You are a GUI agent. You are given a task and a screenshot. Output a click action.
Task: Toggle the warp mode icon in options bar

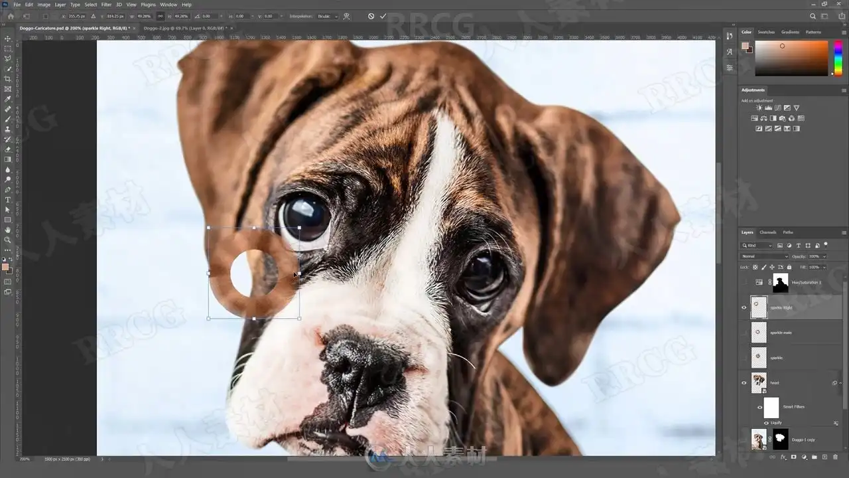coord(346,16)
